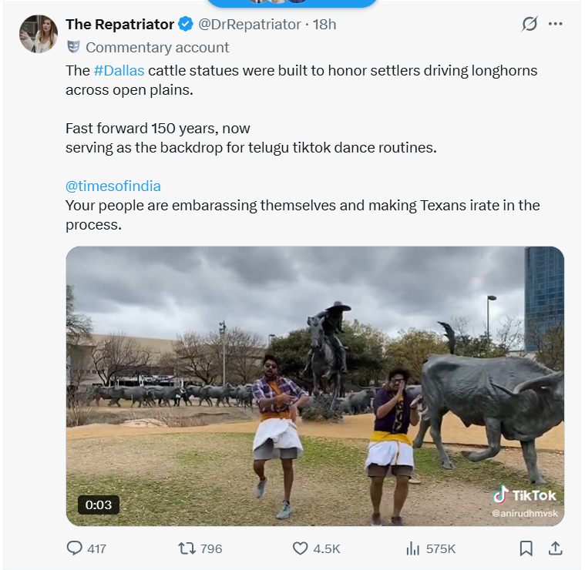Click The Repatriator display name
Image resolution: width=585 pixels, height=570 pixels.
pyautogui.click(x=119, y=25)
